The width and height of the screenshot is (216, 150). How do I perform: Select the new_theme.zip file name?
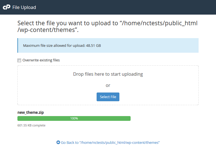click(31, 112)
